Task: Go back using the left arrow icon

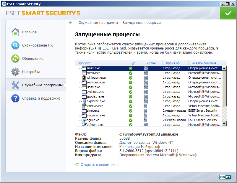Action: point(70,22)
